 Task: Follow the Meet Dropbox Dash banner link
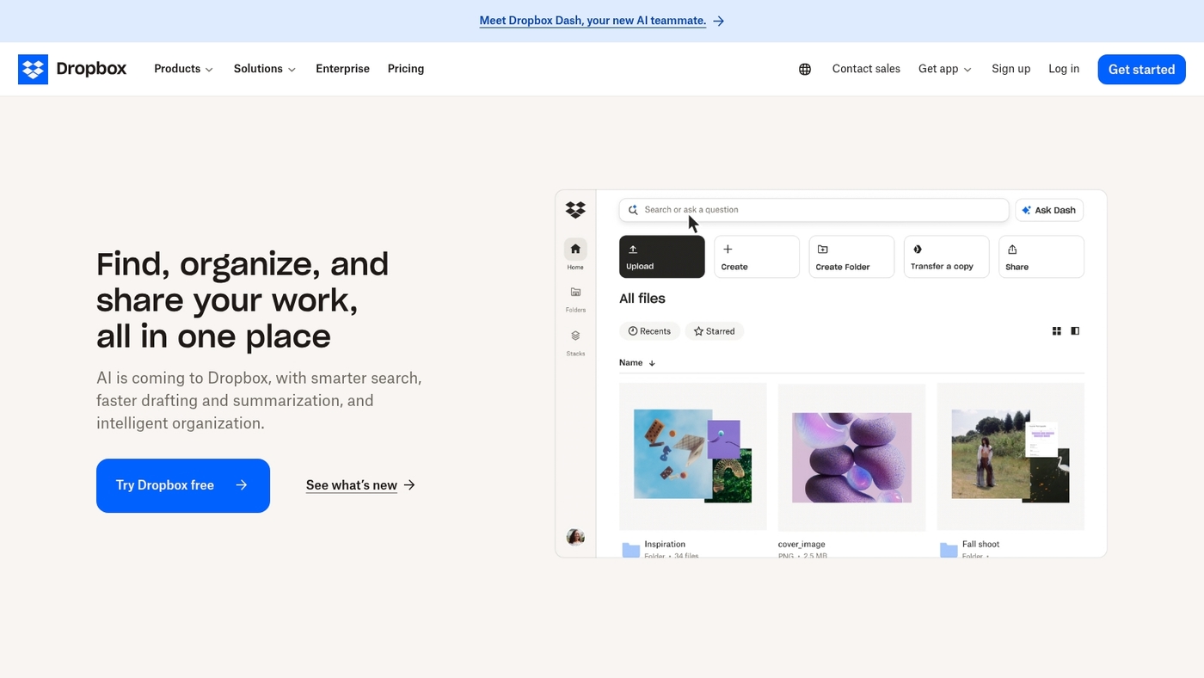[x=593, y=20]
